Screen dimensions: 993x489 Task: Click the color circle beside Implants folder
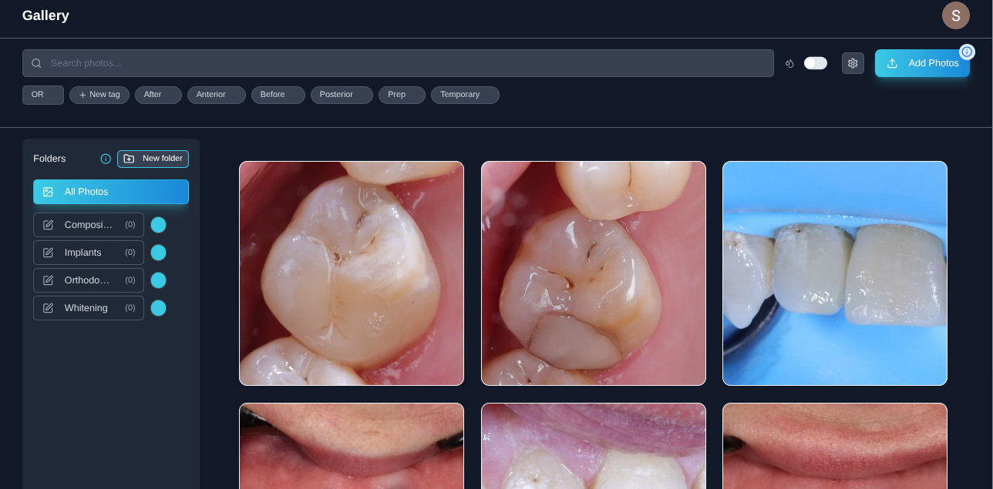coord(158,253)
